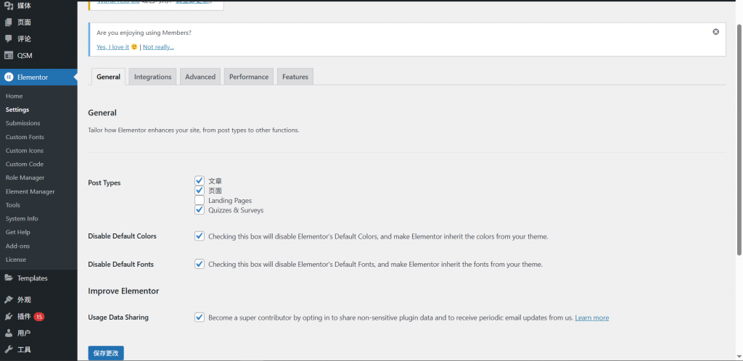The height and width of the screenshot is (361, 743).
Task: Open Elementor Tools submenu item
Action: click(x=13, y=205)
